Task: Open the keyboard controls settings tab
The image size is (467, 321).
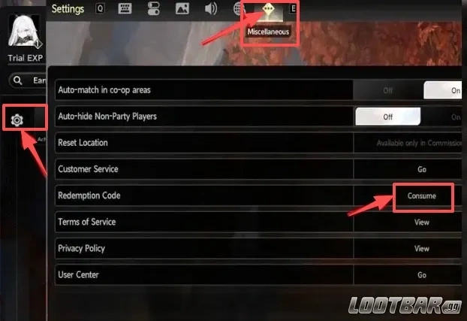Action: coord(125,8)
